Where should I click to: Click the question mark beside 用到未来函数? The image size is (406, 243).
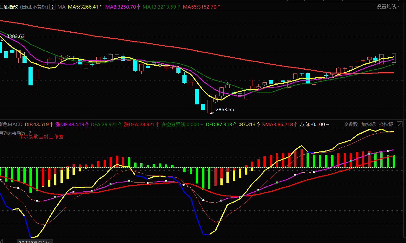click(30, 133)
